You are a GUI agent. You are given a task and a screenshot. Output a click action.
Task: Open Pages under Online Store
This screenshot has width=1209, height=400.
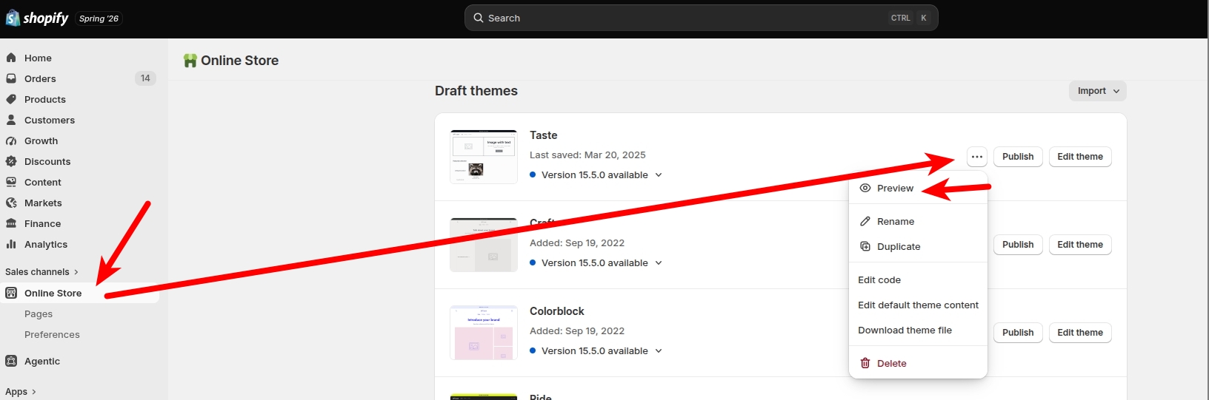[39, 314]
